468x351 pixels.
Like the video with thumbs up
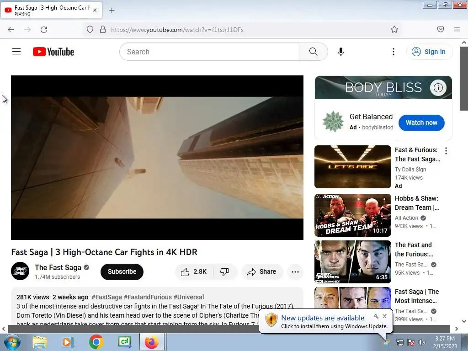click(x=194, y=271)
